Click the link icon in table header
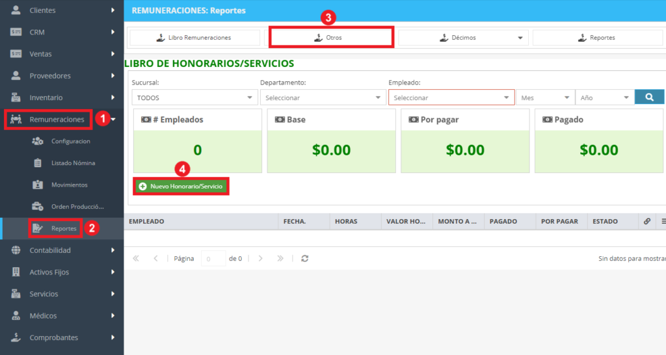The height and width of the screenshot is (355, 666). pyautogui.click(x=647, y=221)
